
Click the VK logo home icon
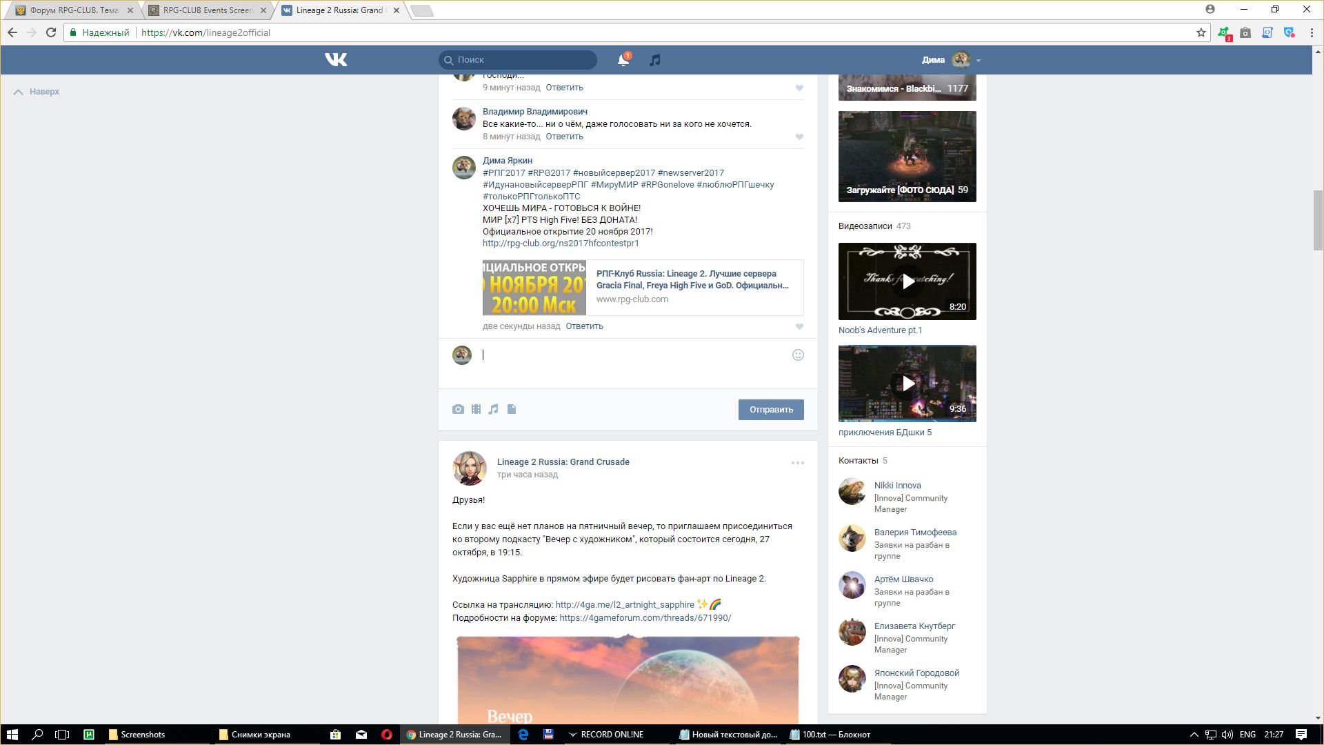(336, 60)
